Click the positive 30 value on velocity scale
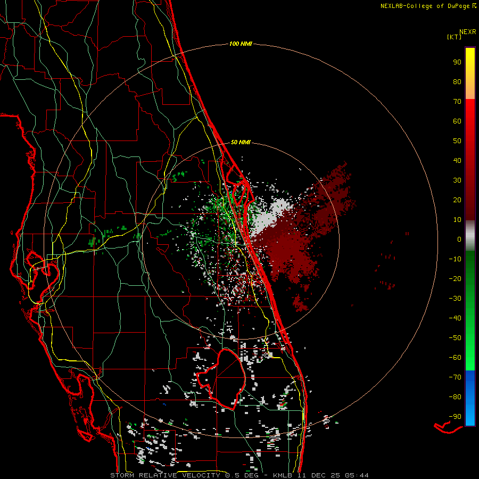The height and width of the screenshot is (479, 479). (457, 180)
